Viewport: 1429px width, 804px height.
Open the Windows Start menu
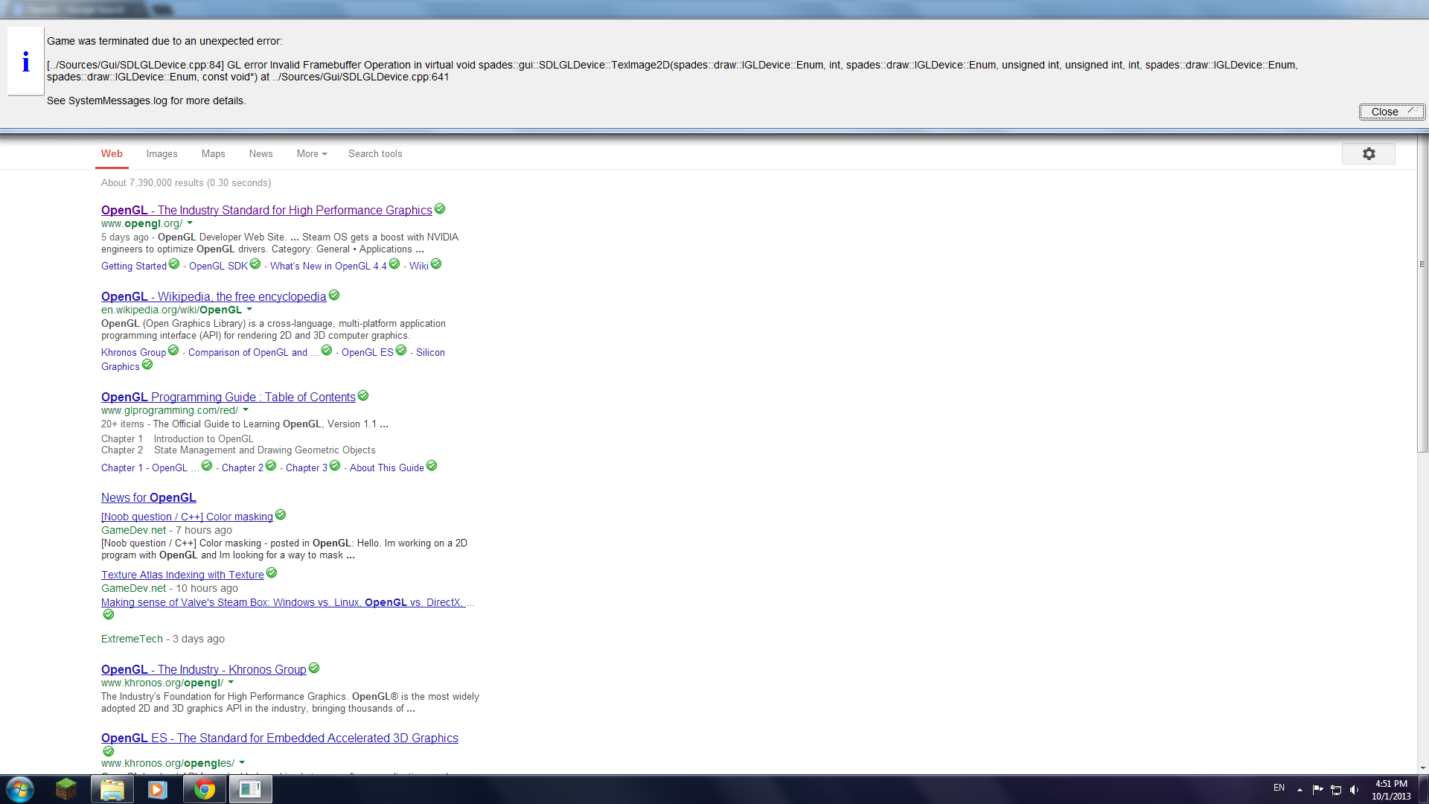click(20, 789)
